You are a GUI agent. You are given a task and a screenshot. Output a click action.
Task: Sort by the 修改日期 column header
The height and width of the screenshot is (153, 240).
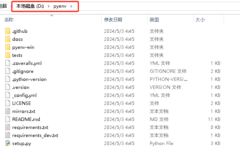point(113,19)
